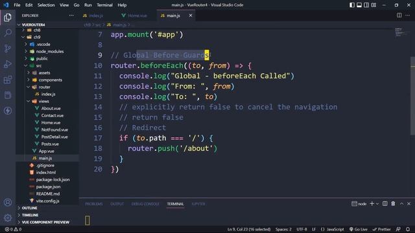The height and width of the screenshot is (233, 415).
Task: Collapse the views folder
Action: 47,101
